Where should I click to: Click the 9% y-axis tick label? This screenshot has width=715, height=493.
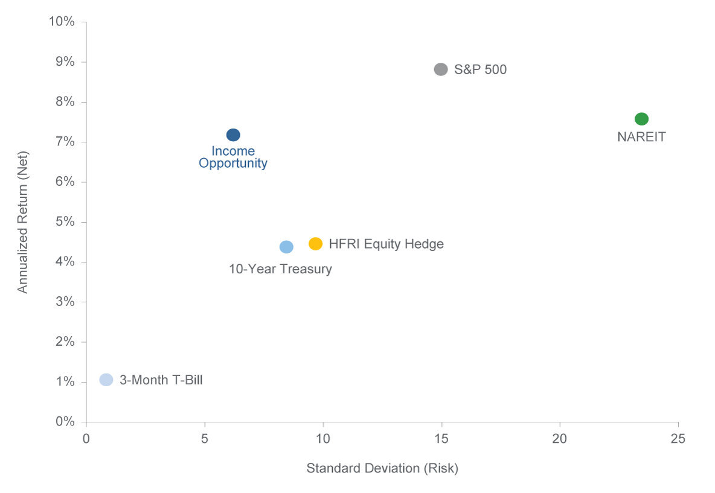point(65,62)
